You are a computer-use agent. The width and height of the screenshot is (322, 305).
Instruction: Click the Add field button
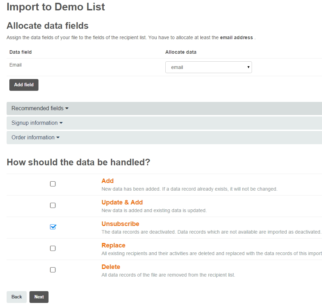coord(24,85)
